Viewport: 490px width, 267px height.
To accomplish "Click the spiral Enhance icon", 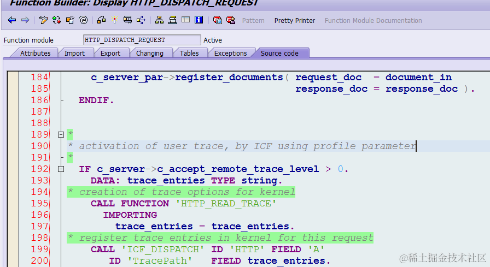I will [84, 20].
